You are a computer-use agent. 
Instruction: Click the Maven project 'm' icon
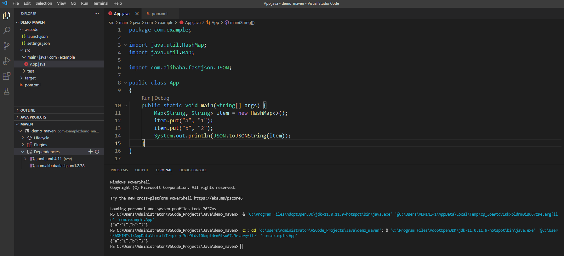pos(27,131)
